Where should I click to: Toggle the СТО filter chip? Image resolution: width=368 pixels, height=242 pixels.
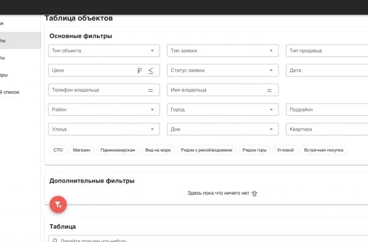pos(58,150)
